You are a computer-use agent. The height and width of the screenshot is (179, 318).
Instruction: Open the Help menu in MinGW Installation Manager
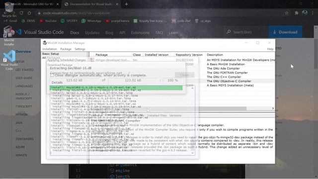point(270,49)
